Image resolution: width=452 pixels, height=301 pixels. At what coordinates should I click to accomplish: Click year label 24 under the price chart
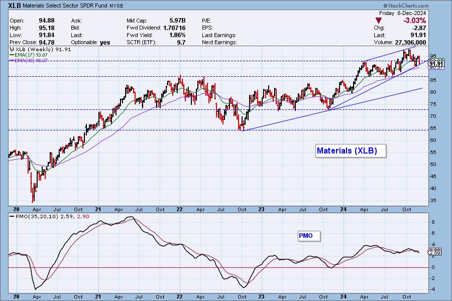pos(343,209)
